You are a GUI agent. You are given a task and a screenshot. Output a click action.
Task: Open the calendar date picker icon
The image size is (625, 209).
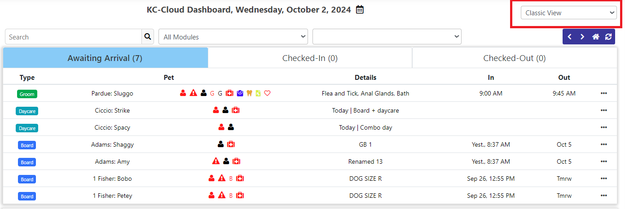click(360, 9)
